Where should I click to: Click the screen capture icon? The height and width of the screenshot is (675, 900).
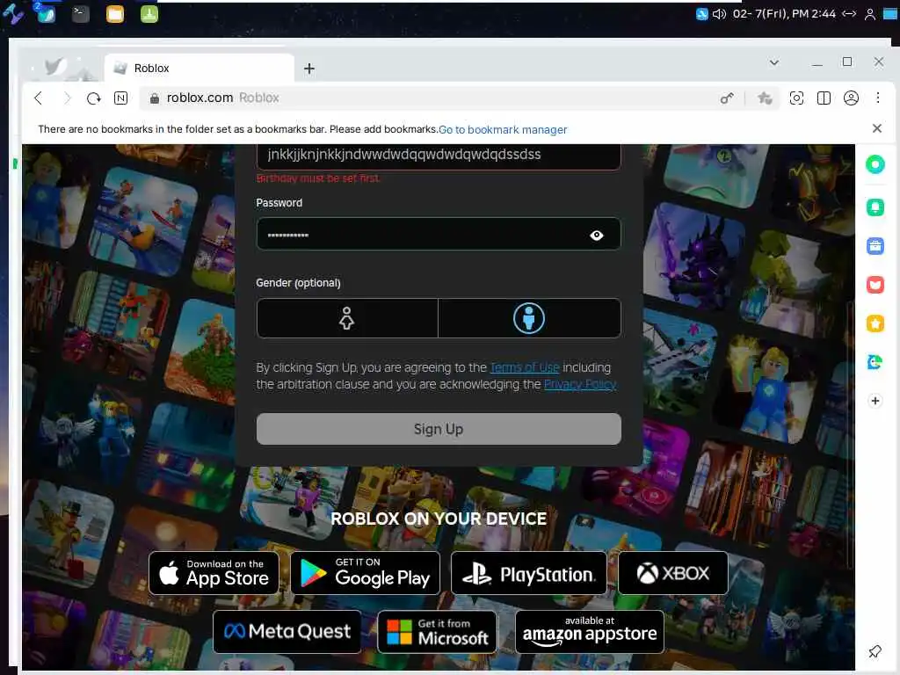796,98
